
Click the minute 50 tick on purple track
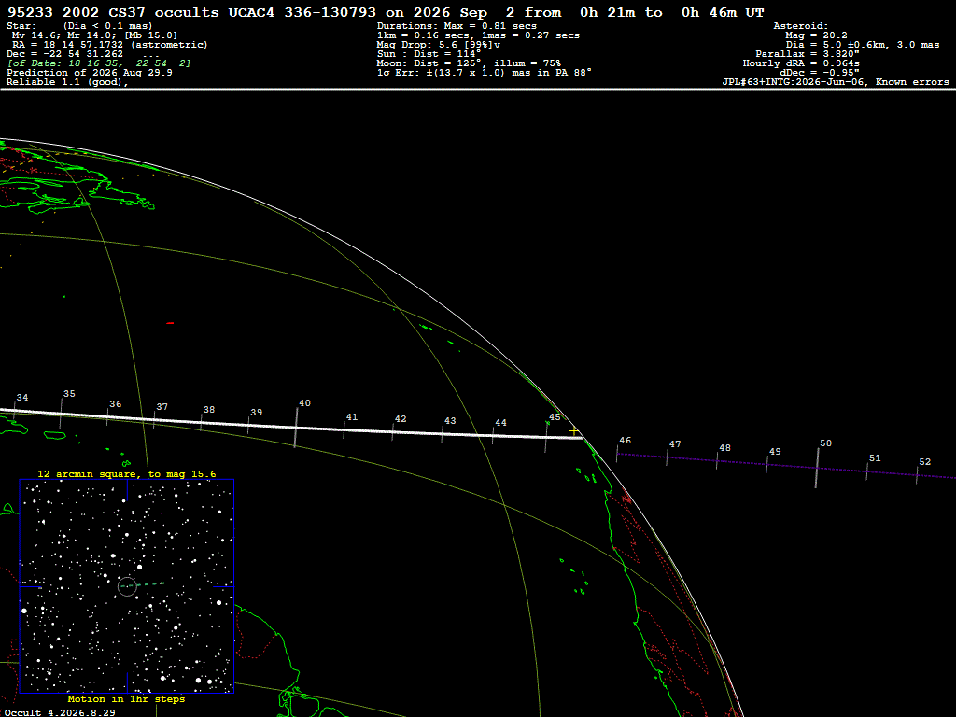(817, 468)
